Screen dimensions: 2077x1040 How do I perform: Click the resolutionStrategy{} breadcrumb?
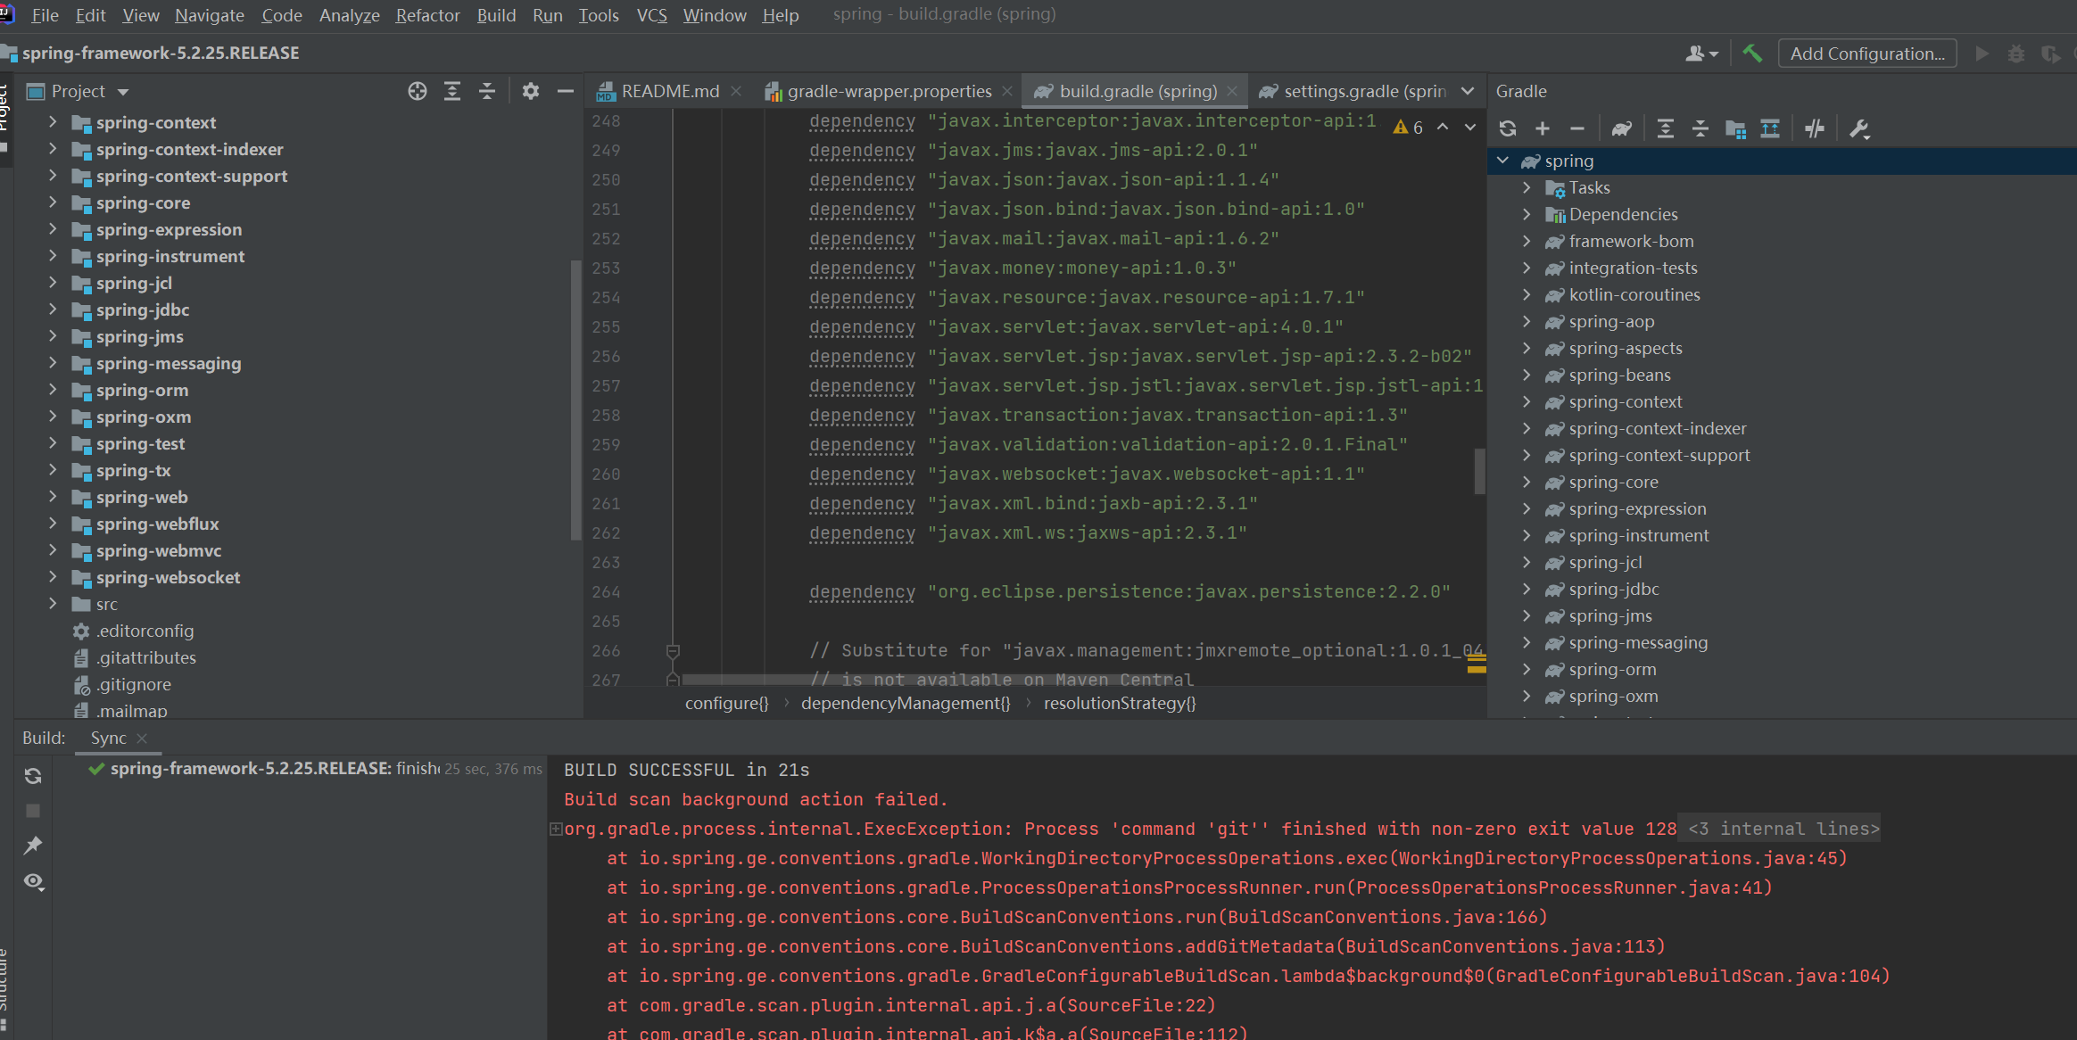[1120, 703]
